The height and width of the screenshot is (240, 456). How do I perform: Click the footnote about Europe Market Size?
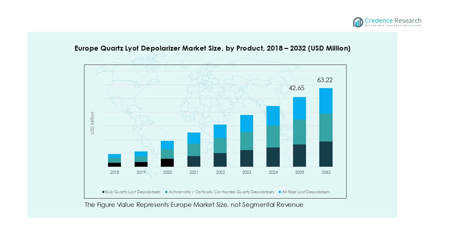[194, 205]
